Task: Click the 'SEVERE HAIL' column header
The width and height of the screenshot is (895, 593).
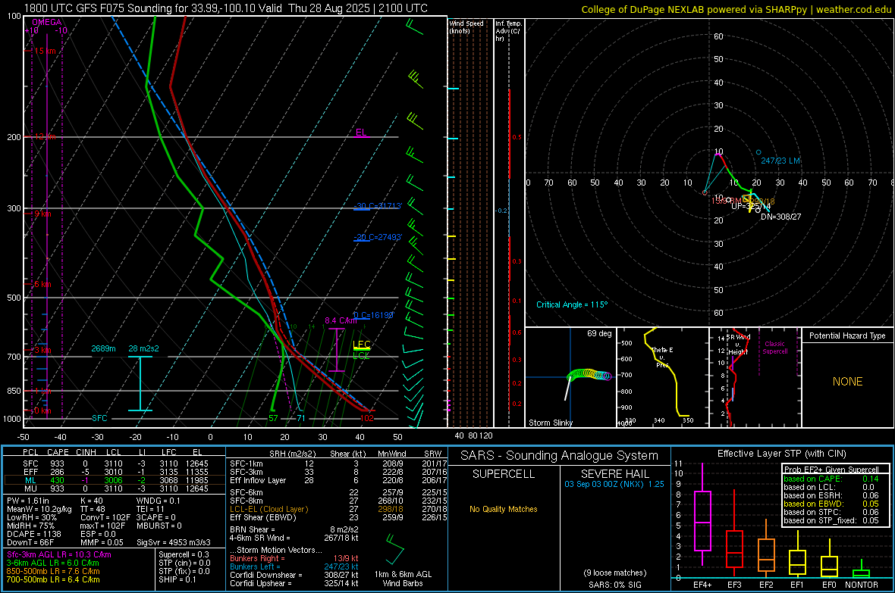Action: coord(614,474)
